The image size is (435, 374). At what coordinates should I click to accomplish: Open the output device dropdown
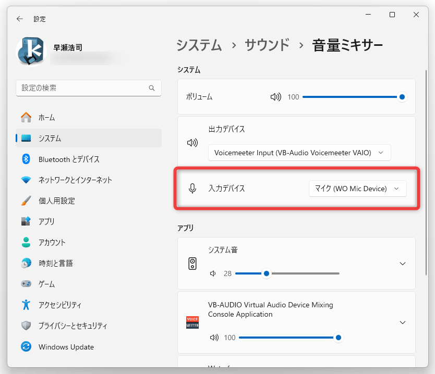point(299,153)
